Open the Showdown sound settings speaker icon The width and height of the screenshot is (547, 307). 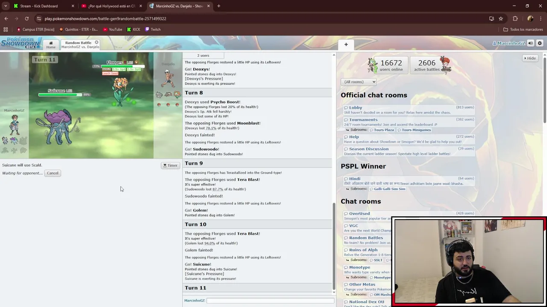pyautogui.click(x=530, y=43)
